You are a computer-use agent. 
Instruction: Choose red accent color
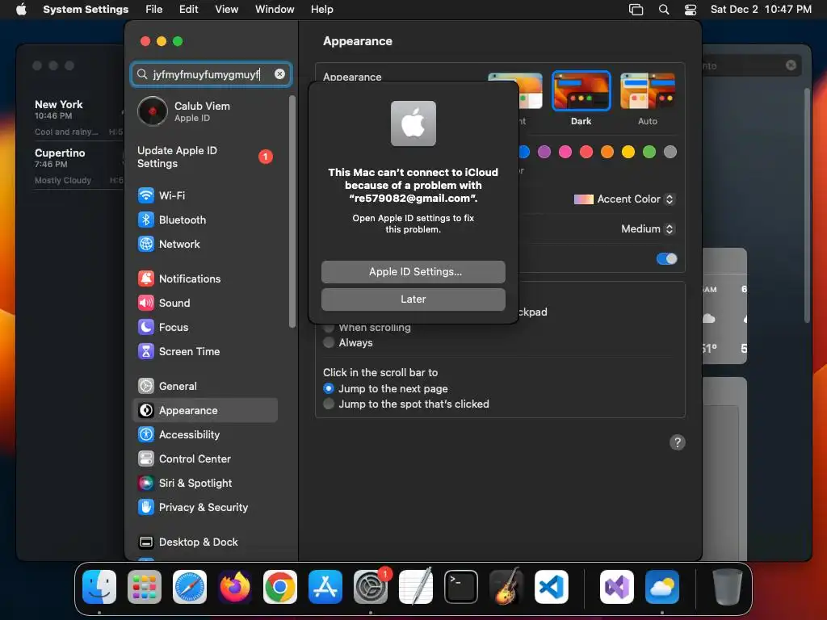point(586,153)
